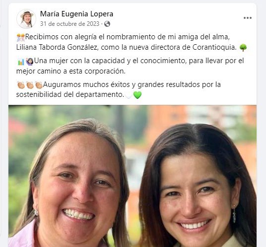Click the text mejor camino a esta corporación
The width and height of the screenshot is (266, 247).
tap(71, 71)
